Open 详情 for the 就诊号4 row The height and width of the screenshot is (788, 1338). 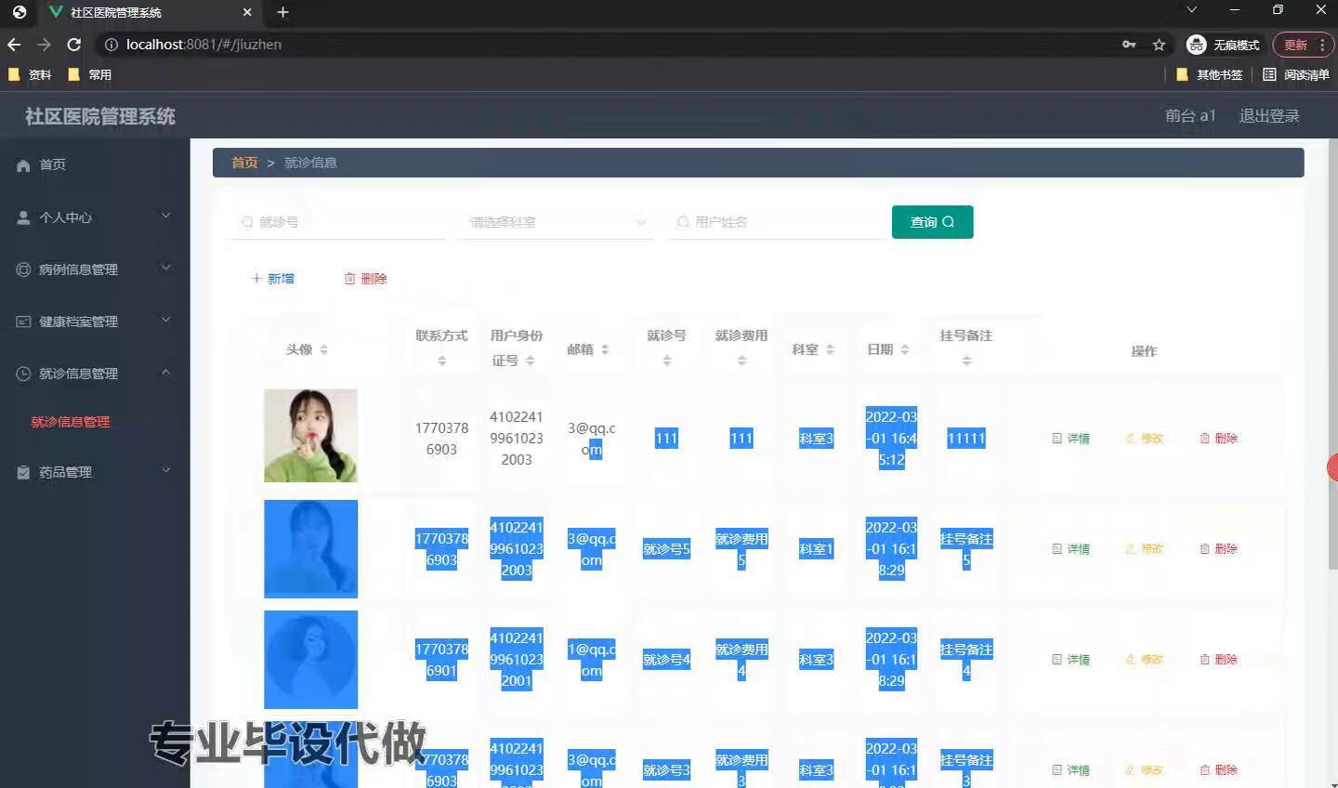(x=1070, y=660)
